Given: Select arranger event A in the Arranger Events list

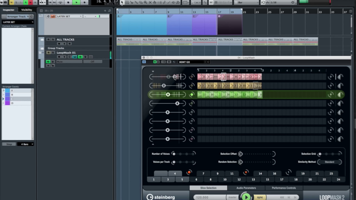Looking at the screenshot, I should pos(18,91).
